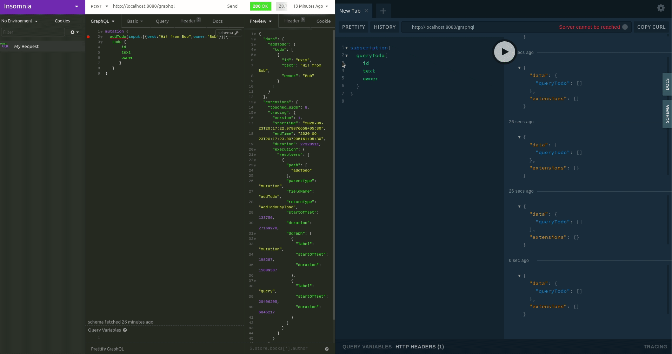Open the No Environment dropdown
Viewport: 672px width, 354px height.
tap(19, 21)
